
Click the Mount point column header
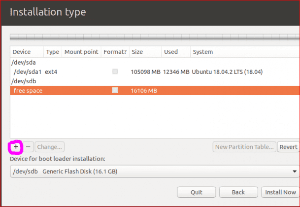coord(80,52)
